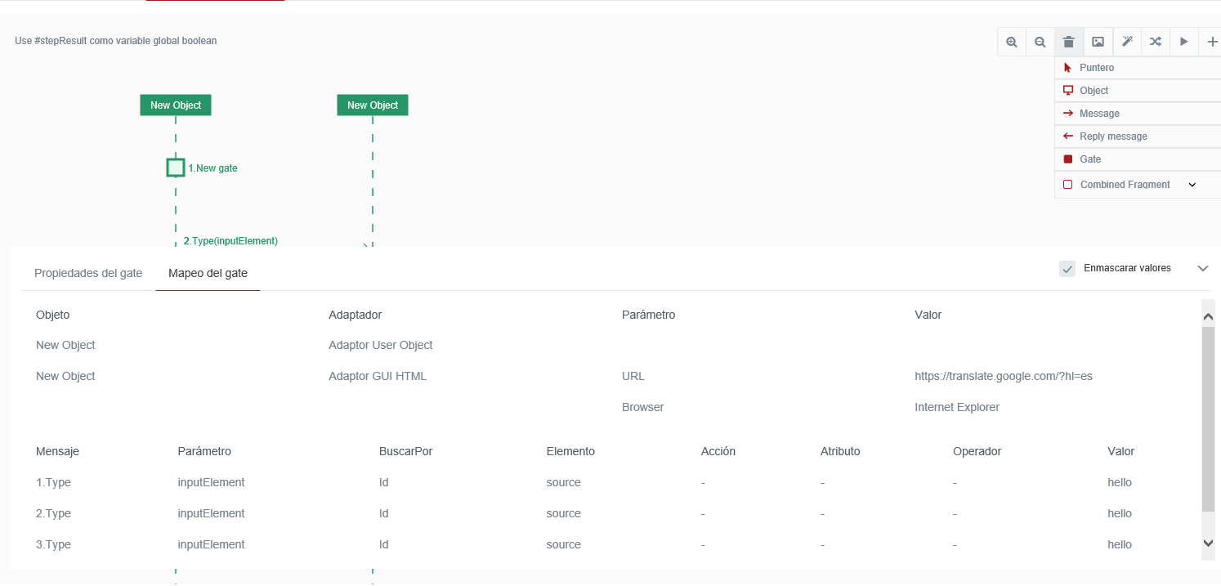
Task: Click the scrollbar down arrow in mapping table
Action: (1208, 543)
